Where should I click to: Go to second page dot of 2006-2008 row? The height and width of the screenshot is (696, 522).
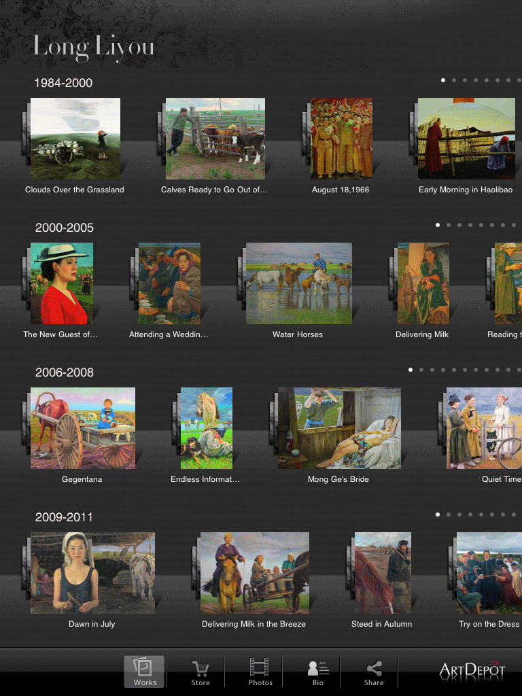(421, 370)
